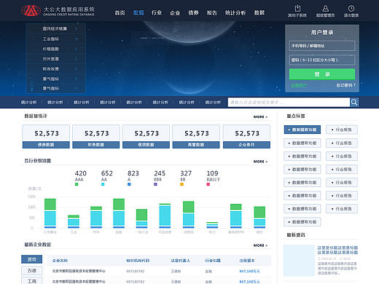The image size is (379, 284).
Task: Select 价格指数 in the side menu
Action: click(x=51, y=49)
